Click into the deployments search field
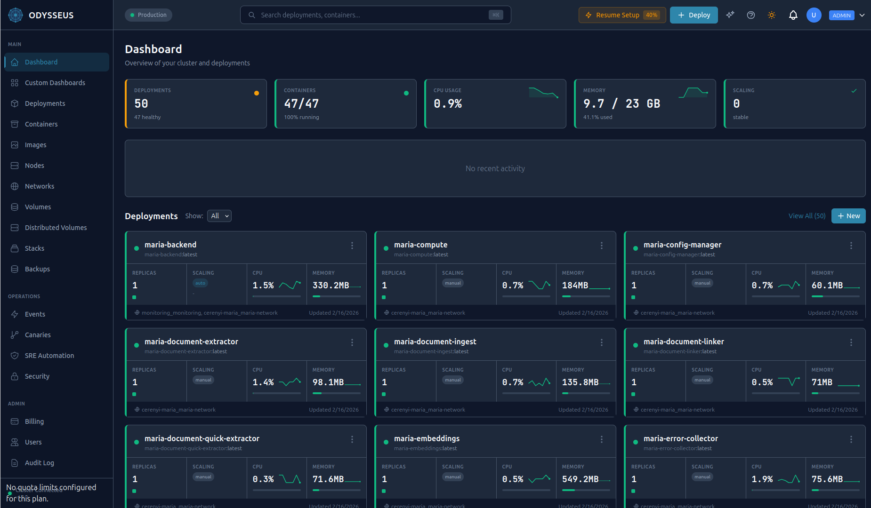The height and width of the screenshot is (508, 871). click(375, 15)
